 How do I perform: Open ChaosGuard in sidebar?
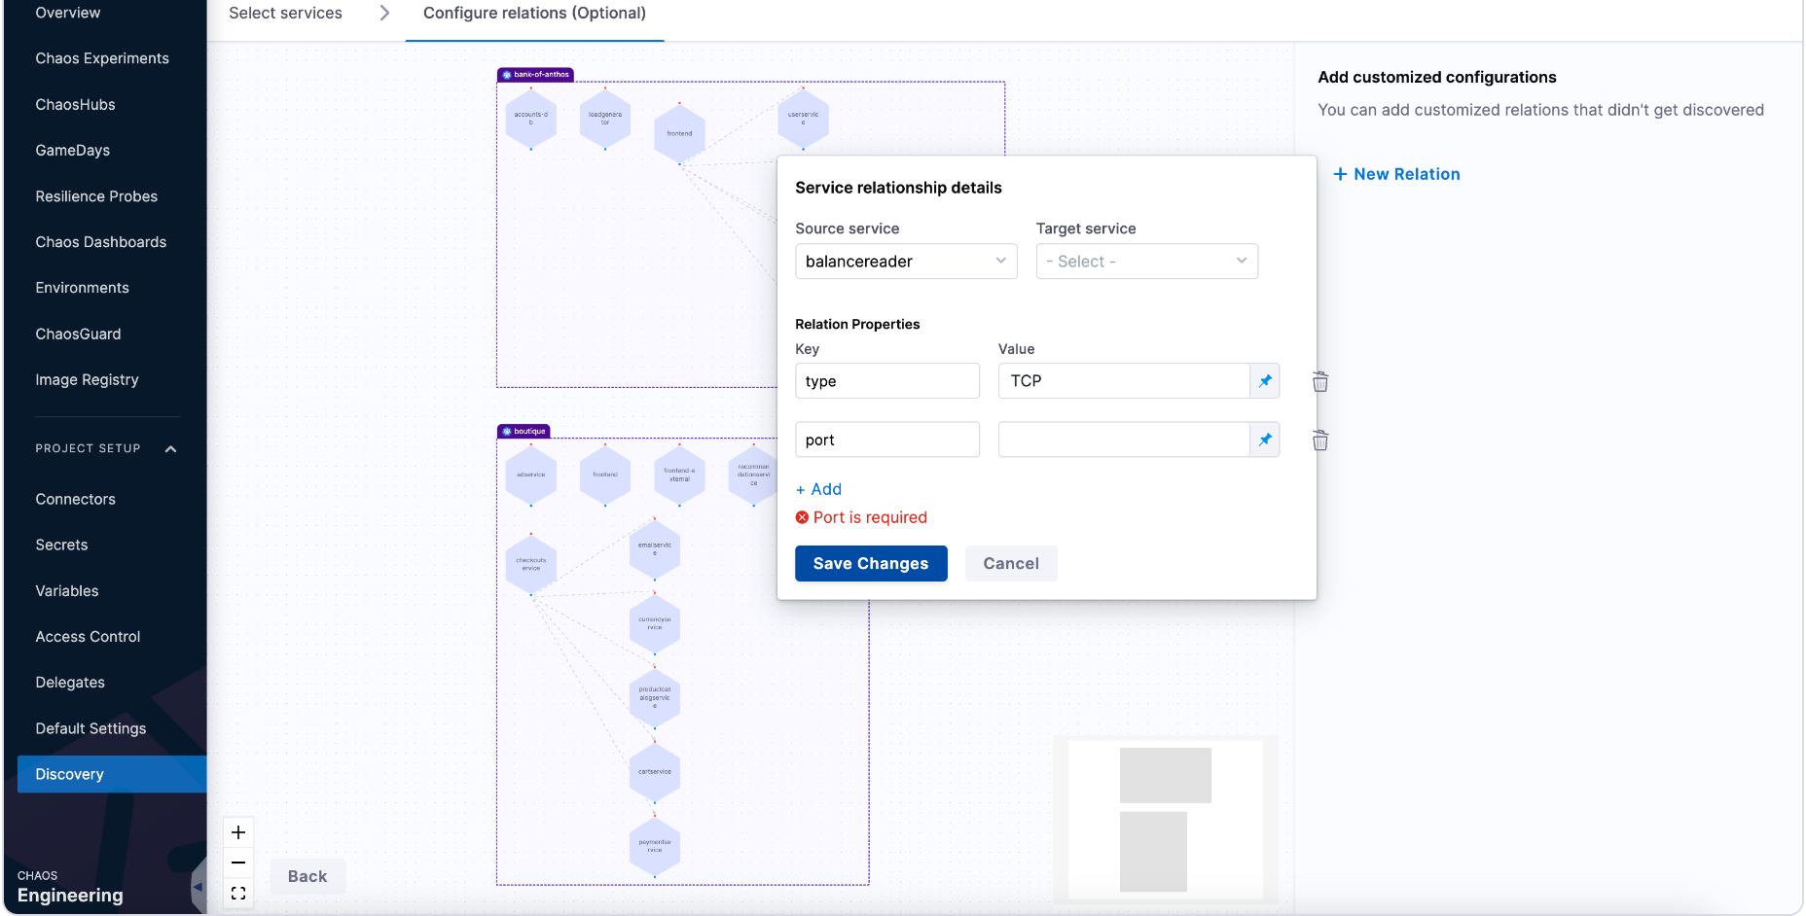point(78,334)
